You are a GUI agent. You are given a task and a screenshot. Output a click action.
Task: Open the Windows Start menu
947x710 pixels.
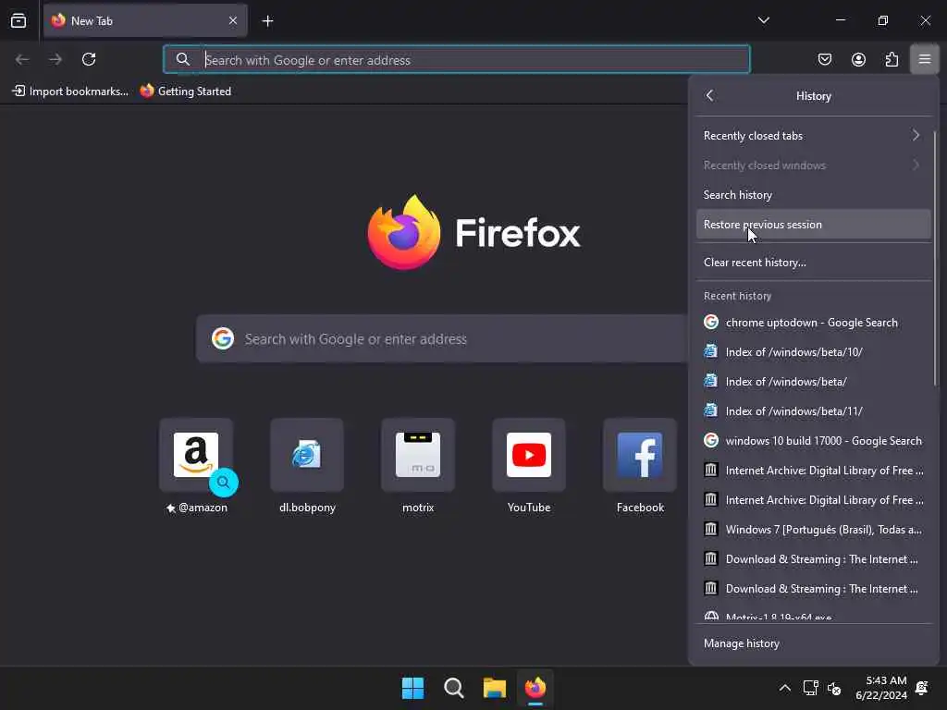412,688
